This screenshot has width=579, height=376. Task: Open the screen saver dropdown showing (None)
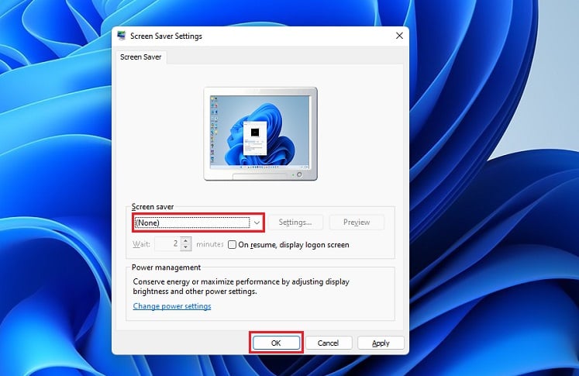198,222
